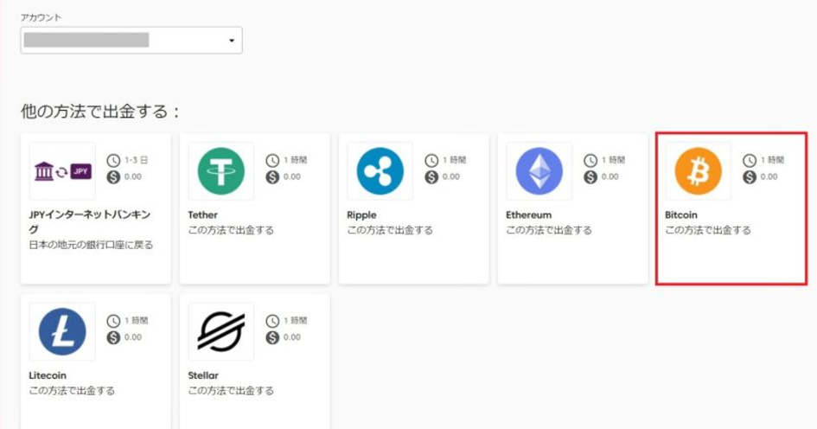Click 'この方法で出金する' under Ripple
This screenshot has width=817, height=429.
pyautogui.click(x=389, y=231)
